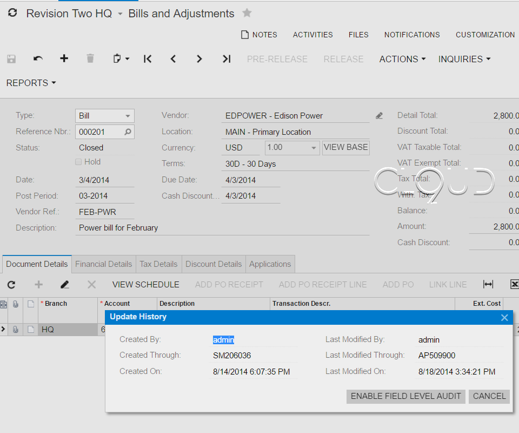Click the Pre-Release button

pos(277,59)
